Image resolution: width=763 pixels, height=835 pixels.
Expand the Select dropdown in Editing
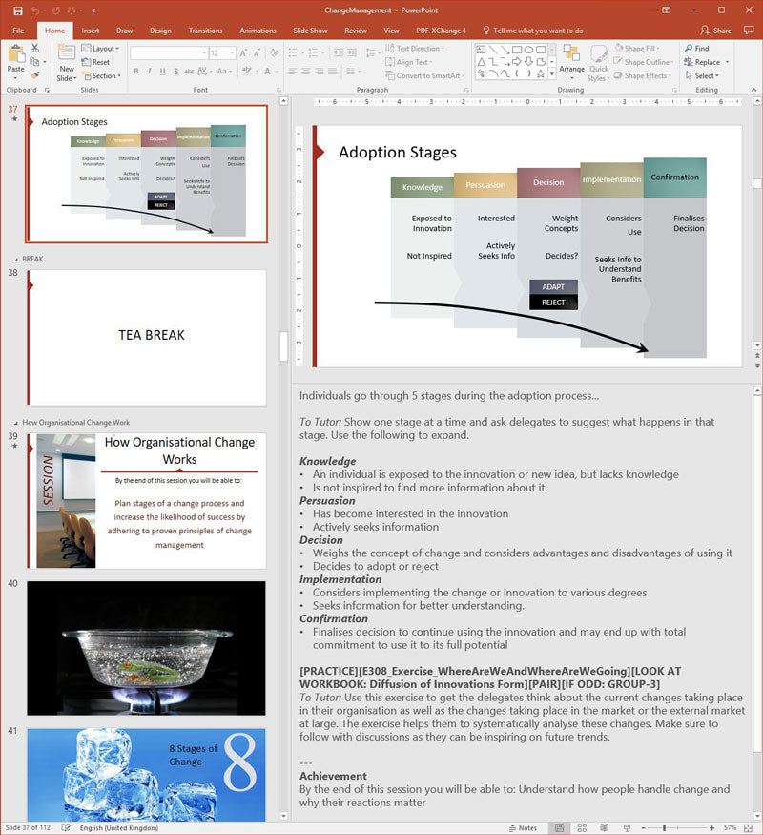(x=702, y=76)
